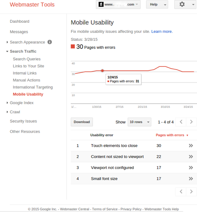Open the settings gear menu
The width and height of the screenshot is (197, 212).
pos(185,5)
